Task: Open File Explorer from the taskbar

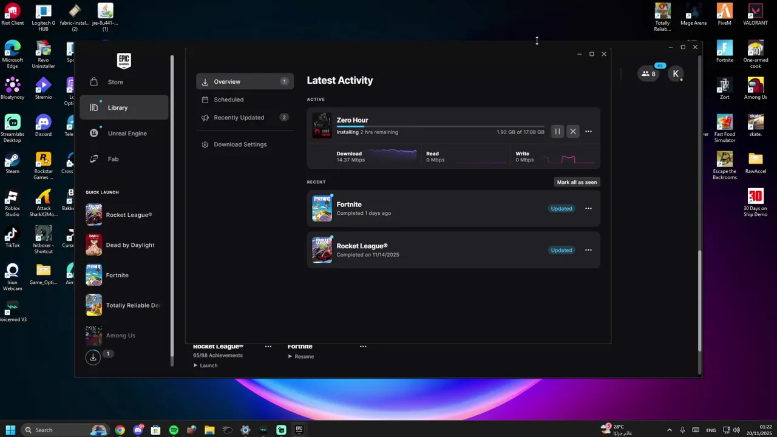Action: [209, 430]
